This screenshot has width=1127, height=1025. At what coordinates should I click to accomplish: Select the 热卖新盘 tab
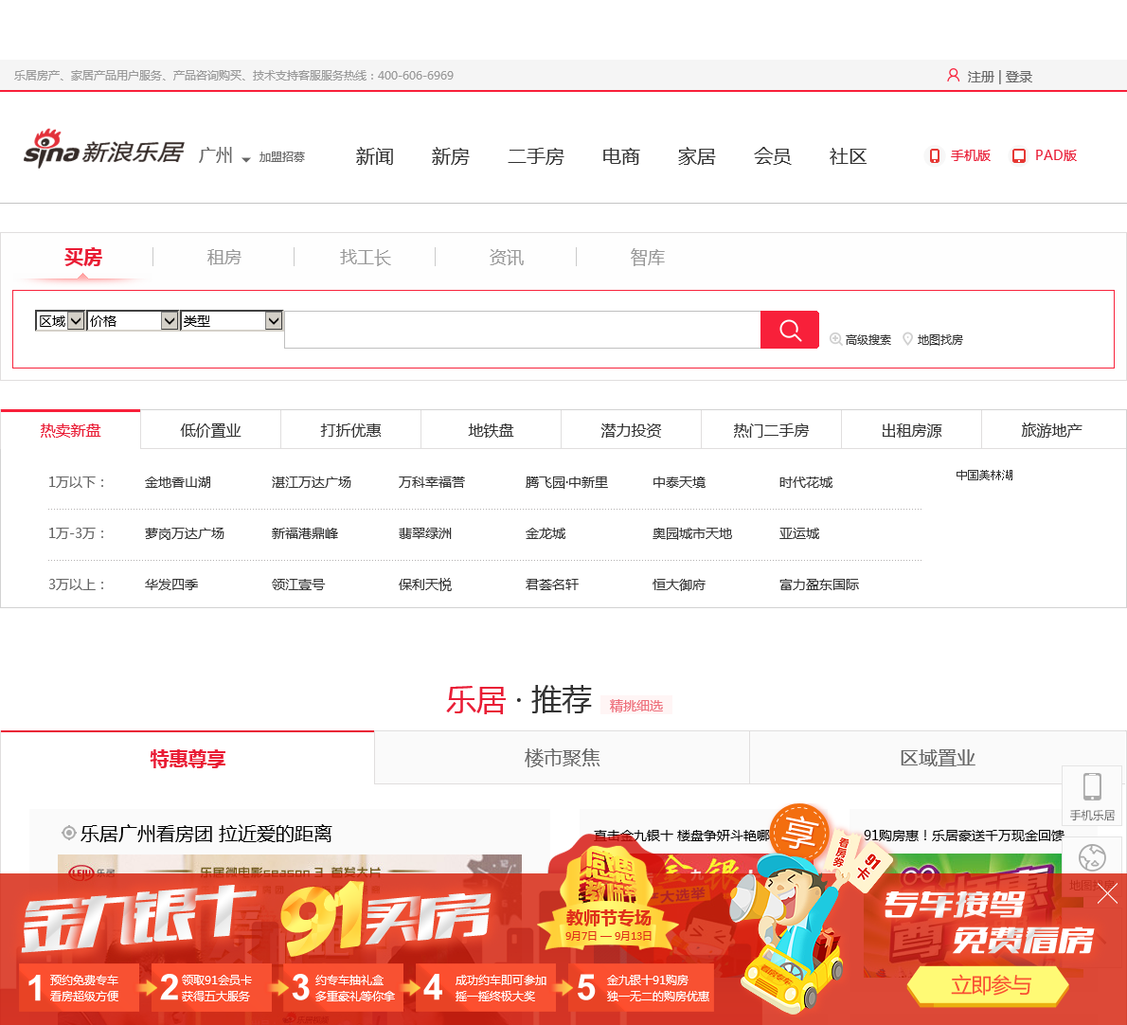click(70, 430)
